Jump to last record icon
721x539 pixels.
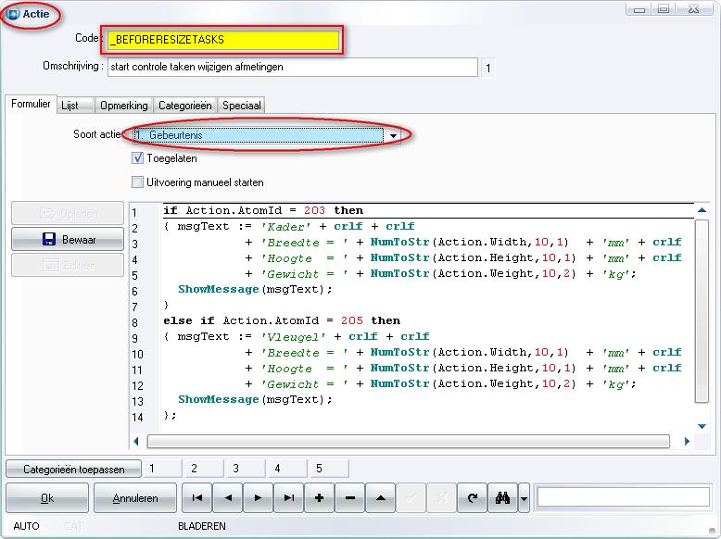(289, 497)
